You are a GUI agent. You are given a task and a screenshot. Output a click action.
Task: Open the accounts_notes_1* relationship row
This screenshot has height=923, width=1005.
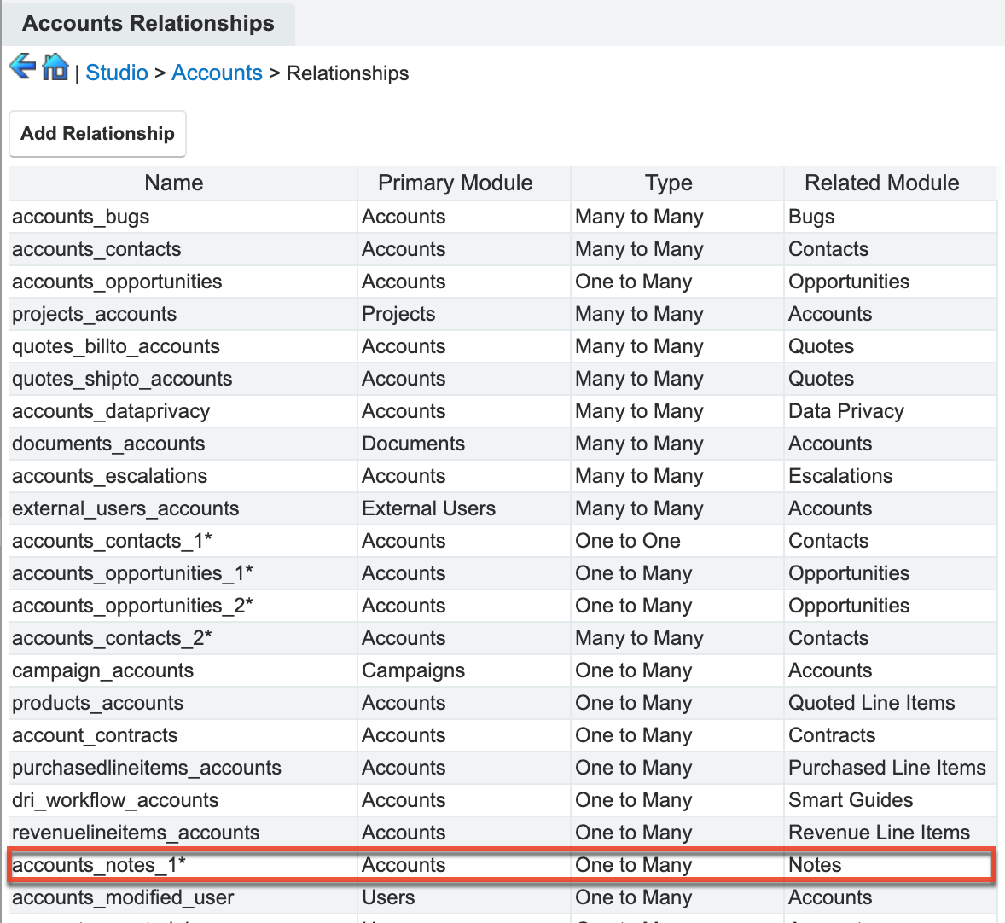click(x=99, y=865)
